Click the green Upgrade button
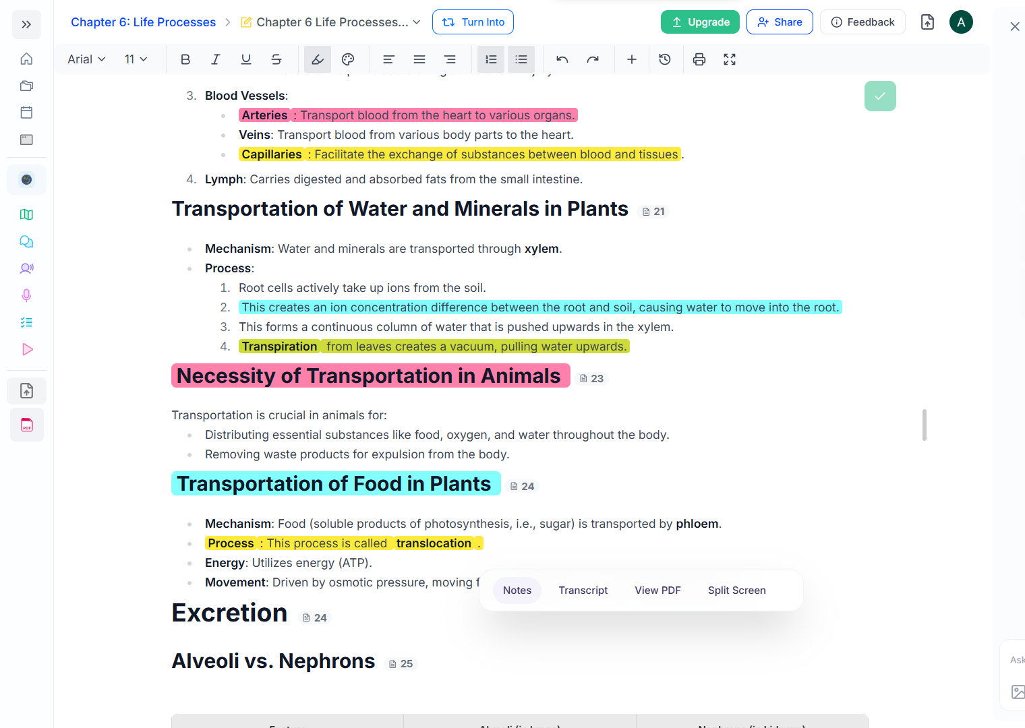 click(x=700, y=22)
